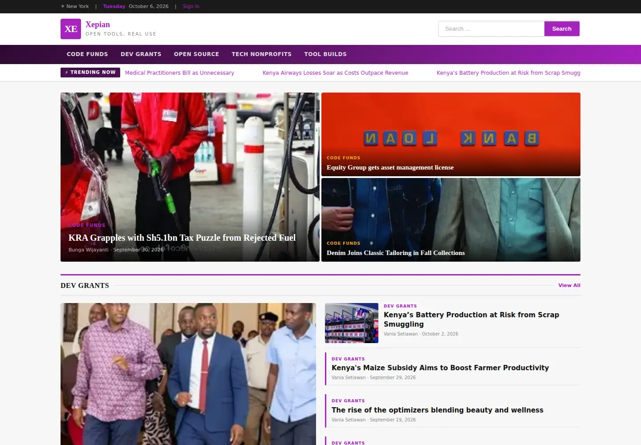Open 'Kenya's Battery Production at Risk' headline
641x445 pixels.
(x=471, y=320)
